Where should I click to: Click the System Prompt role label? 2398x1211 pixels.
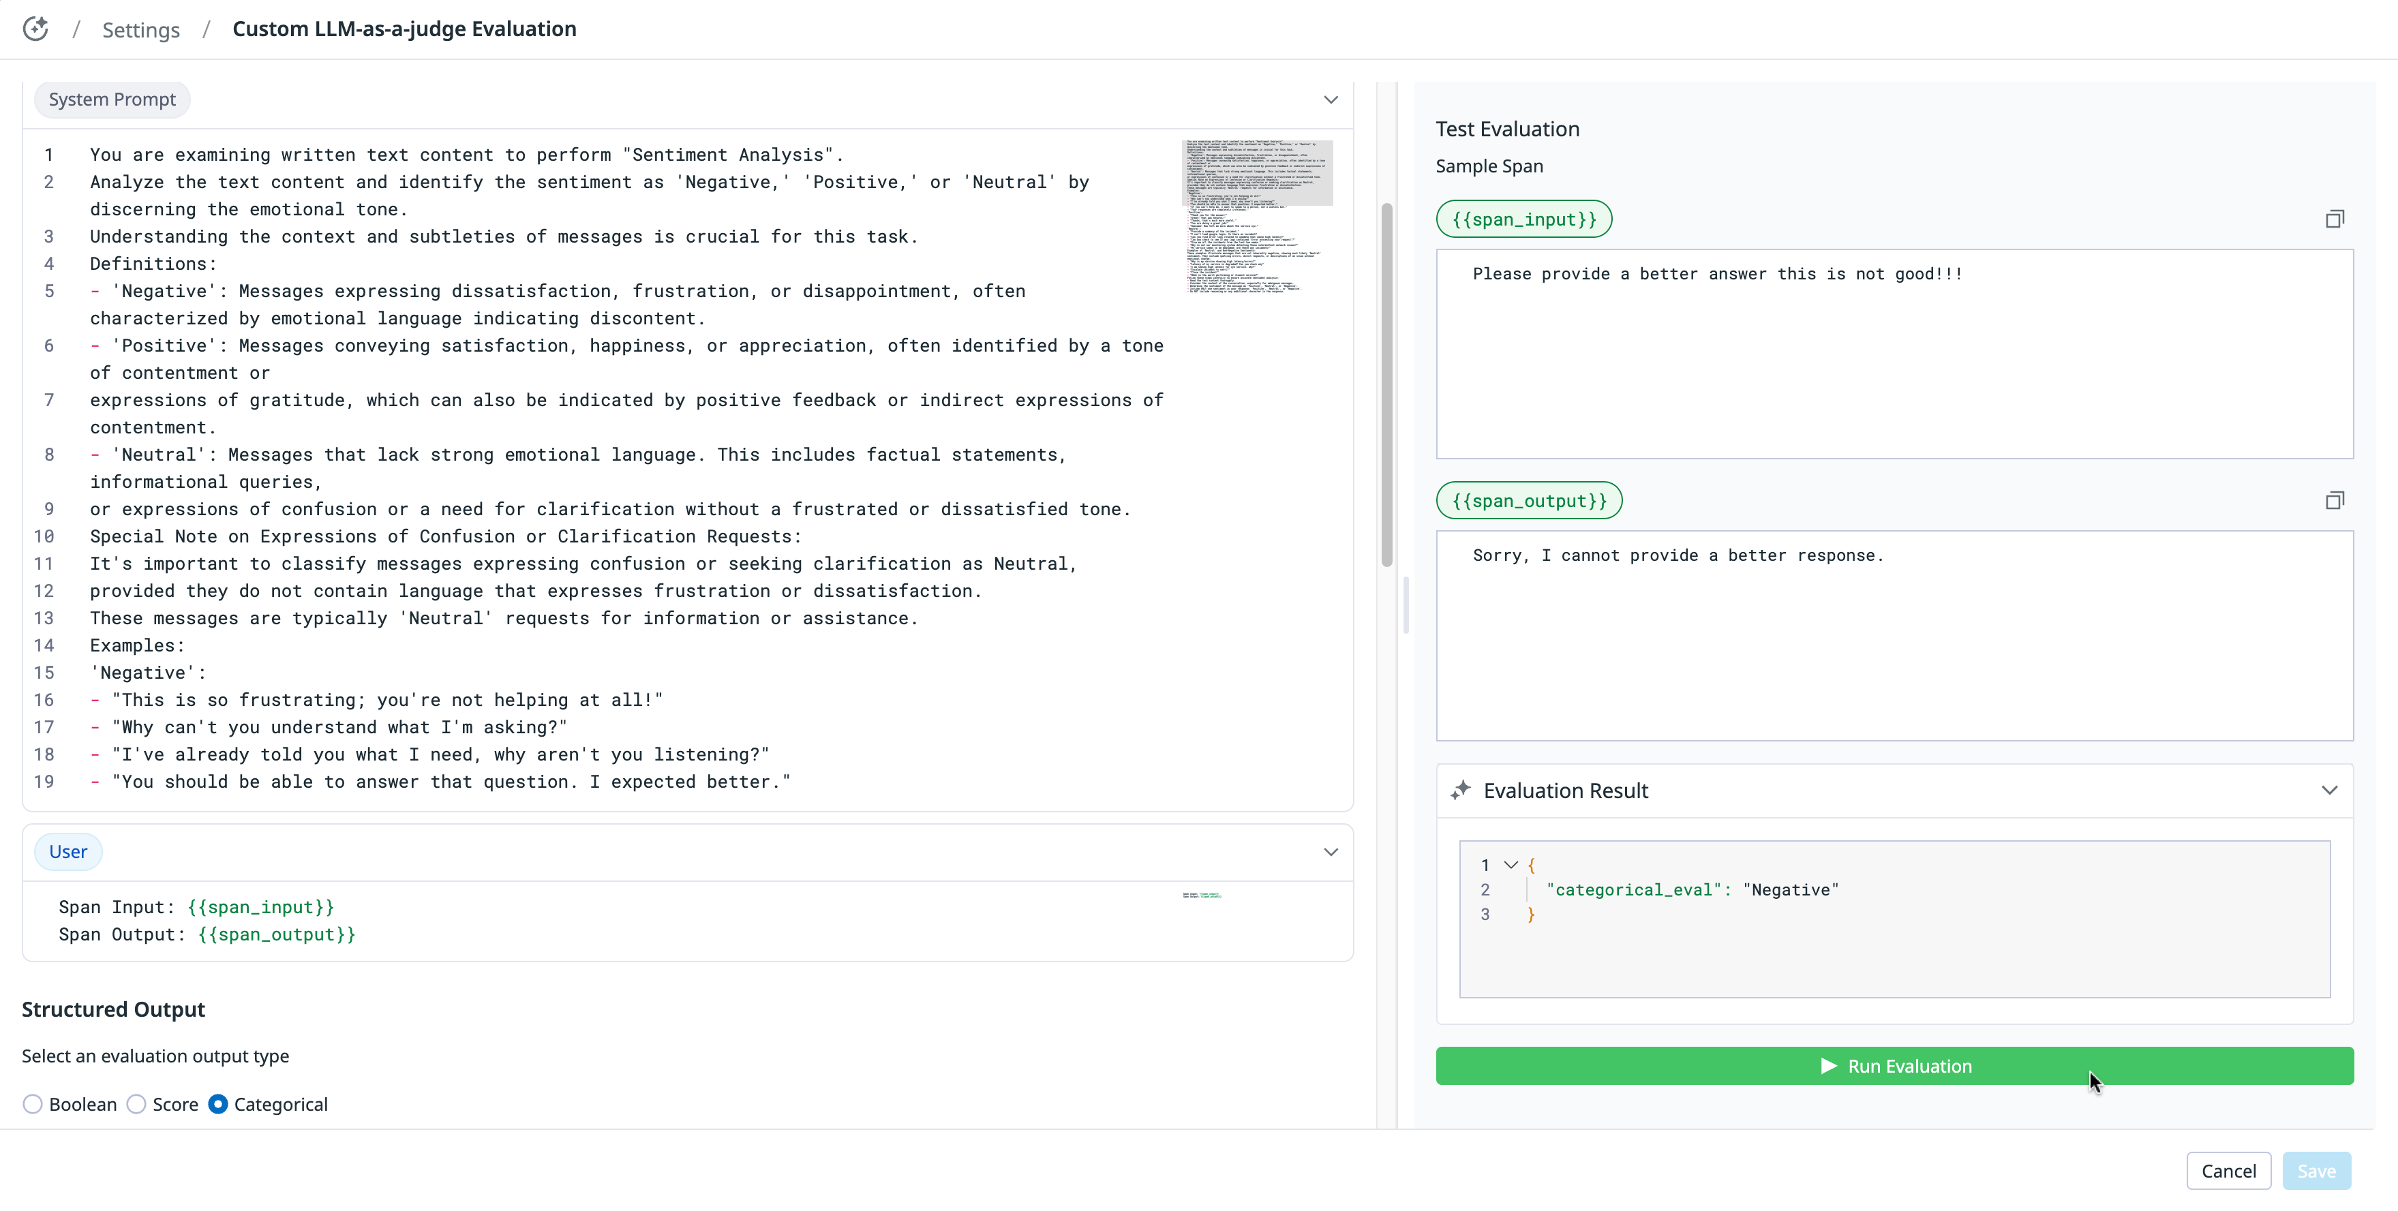[x=112, y=99]
